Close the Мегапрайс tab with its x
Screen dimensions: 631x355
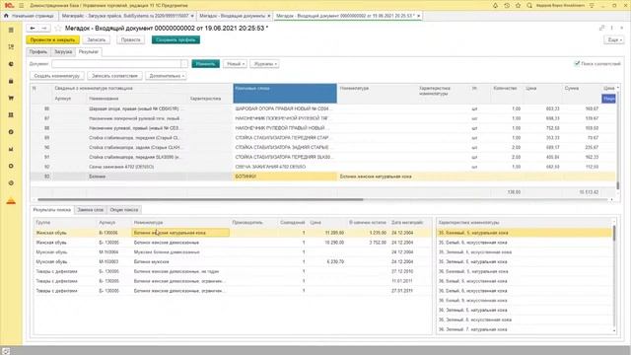click(192, 16)
